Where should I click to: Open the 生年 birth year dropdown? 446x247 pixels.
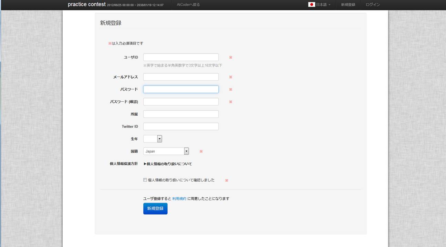153,139
